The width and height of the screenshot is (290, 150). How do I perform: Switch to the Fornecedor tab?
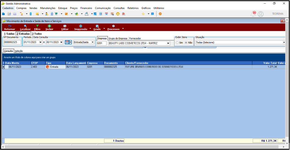[135, 38]
